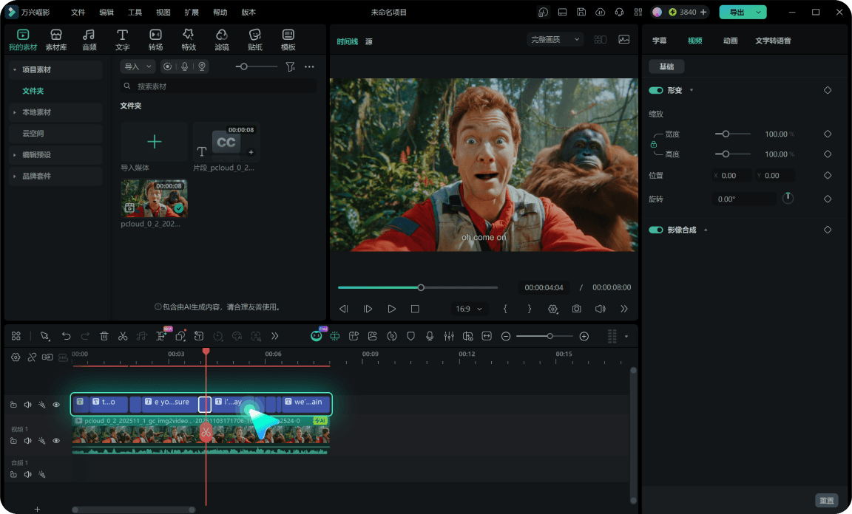The width and height of the screenshot is (852, 514).
Task: Open the 视图 menu
Action: click(163, 12)
